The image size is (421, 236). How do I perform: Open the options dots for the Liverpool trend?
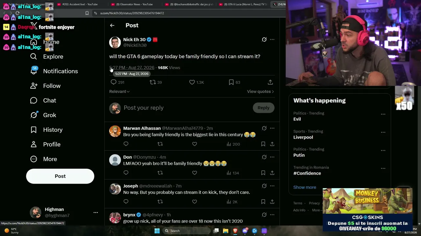383,132
